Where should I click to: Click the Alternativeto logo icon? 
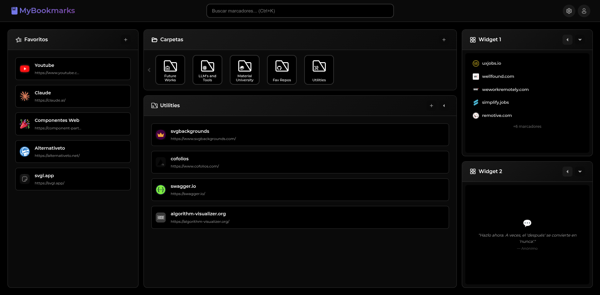[25, 152]
